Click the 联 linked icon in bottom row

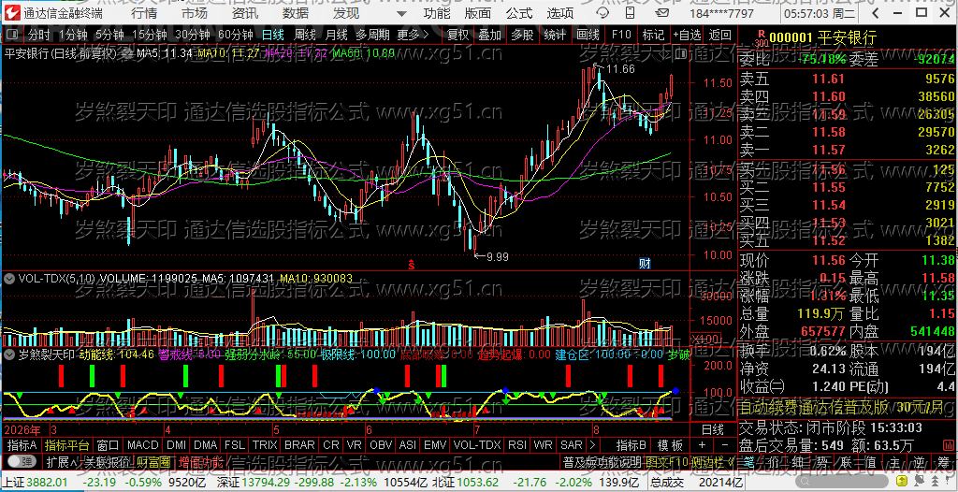(x=845, y=461)
